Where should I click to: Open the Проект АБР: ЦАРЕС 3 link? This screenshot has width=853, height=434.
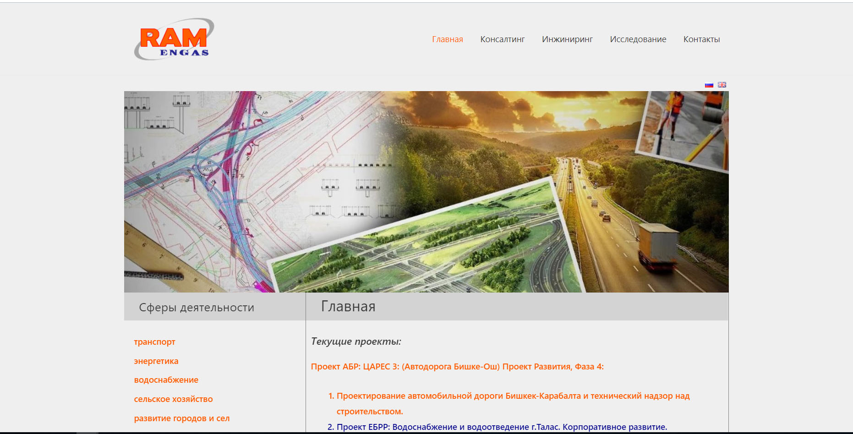click(457, 367)
